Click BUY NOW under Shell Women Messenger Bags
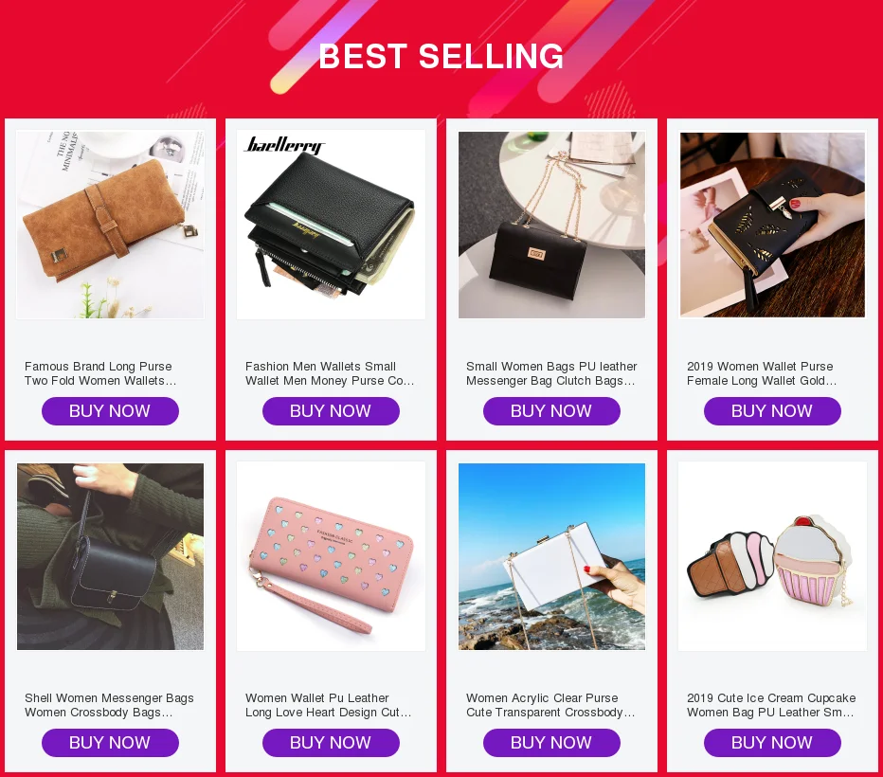This screenshot has height=777, width=883. pos(110,743)
